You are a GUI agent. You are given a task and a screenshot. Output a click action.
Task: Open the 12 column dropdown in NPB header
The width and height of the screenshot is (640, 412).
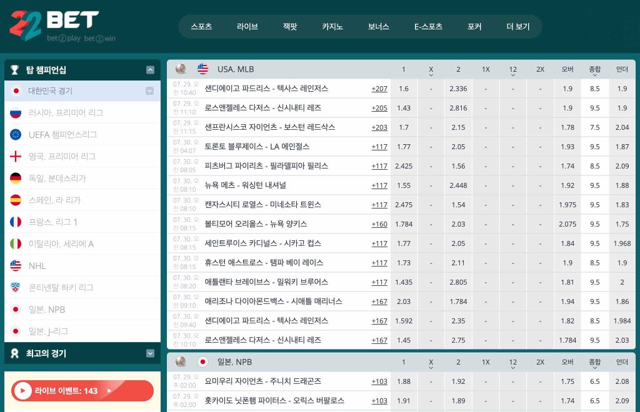[513, 368]
